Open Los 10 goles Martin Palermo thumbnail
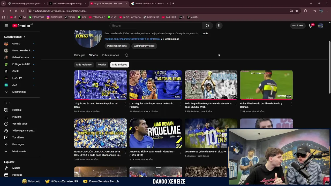Image resolution: width=331 pixels, height=186 pixels. click(156, 85)
